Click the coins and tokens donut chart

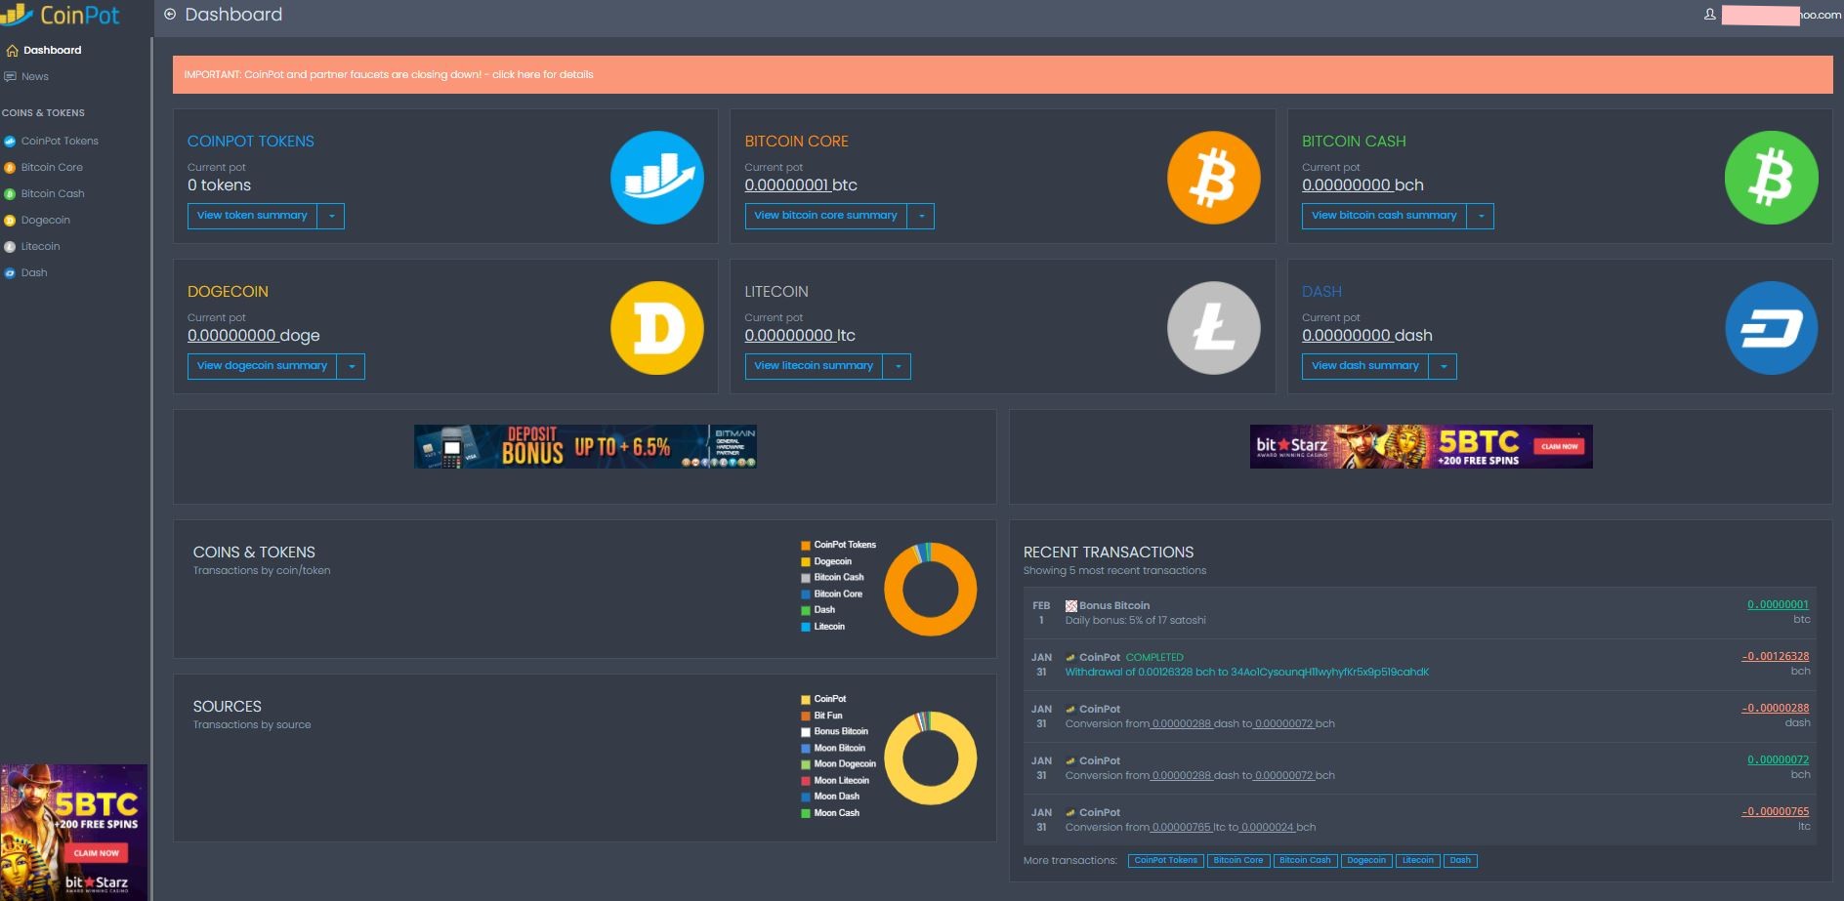[930, 590]
